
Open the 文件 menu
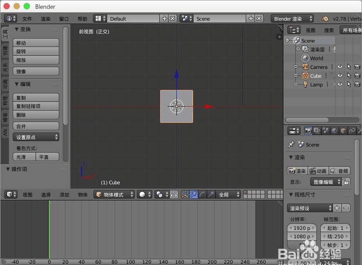point(27,19)
